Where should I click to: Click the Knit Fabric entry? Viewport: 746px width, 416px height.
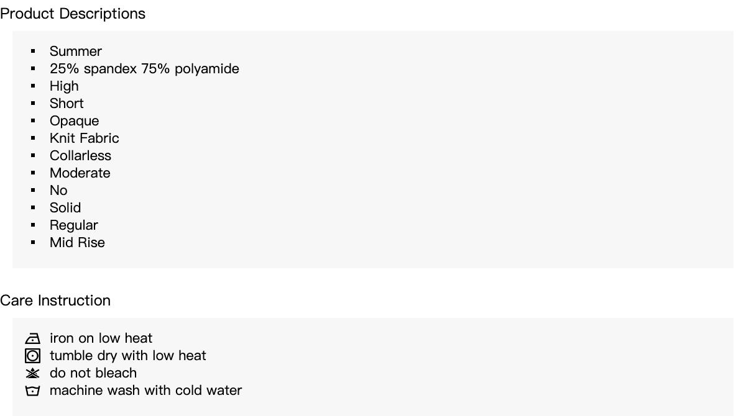point(84,138)
